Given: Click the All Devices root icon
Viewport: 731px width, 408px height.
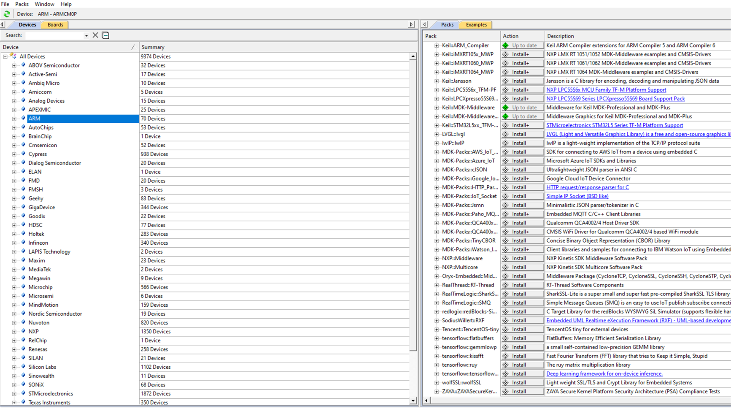Looking at the screenshot, I should [x=13, y=56].
